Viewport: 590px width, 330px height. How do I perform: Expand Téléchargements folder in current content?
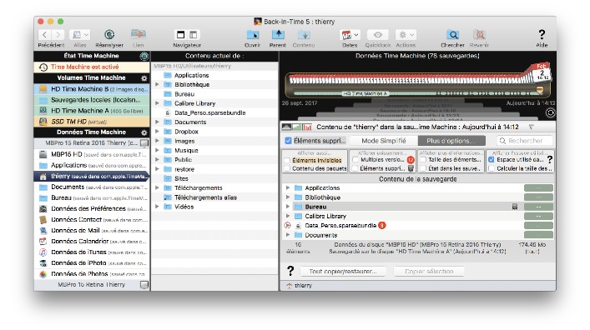point(157,188)
